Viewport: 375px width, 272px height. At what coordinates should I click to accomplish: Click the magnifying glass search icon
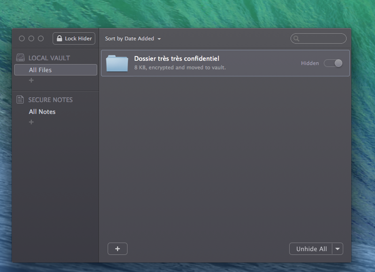(296, 38)
